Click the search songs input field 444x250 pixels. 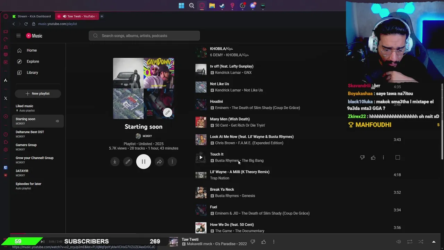click(x=144, y=36)
